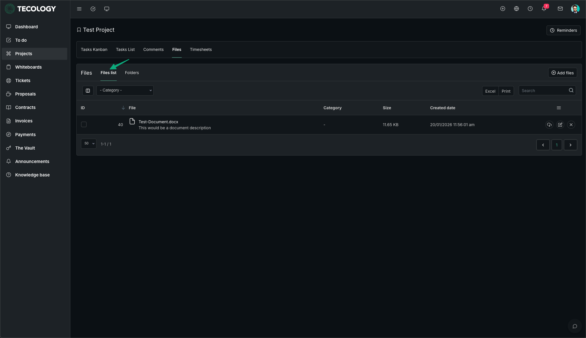Switch to the Folders tab
The width and height of the screenshot is (586, 338).
[x=132, y=73]
